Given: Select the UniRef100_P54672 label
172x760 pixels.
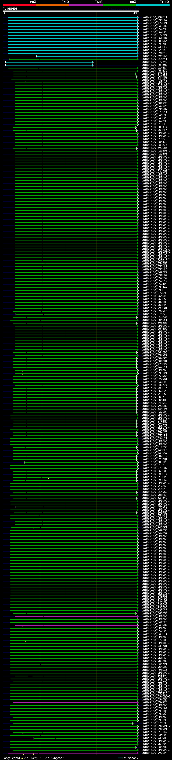Looking at the screenshot, I should tap(154, 71).
